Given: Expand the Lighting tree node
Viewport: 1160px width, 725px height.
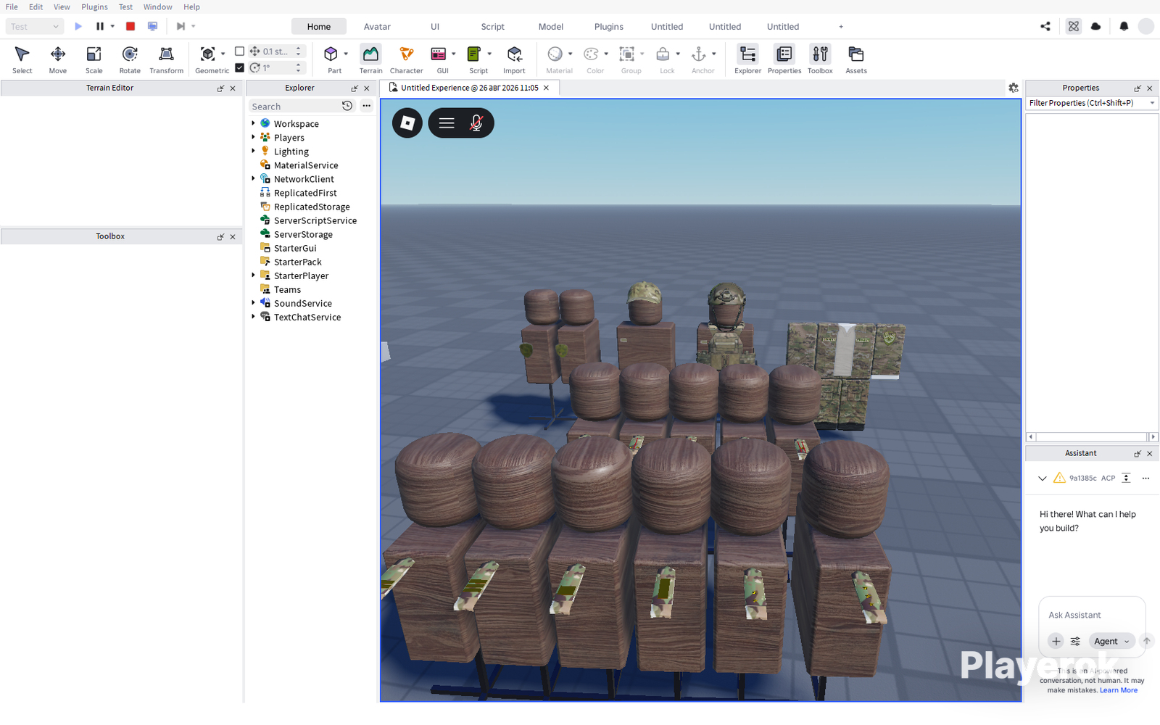Looking at the screenshot, I should tap(253, 151).
